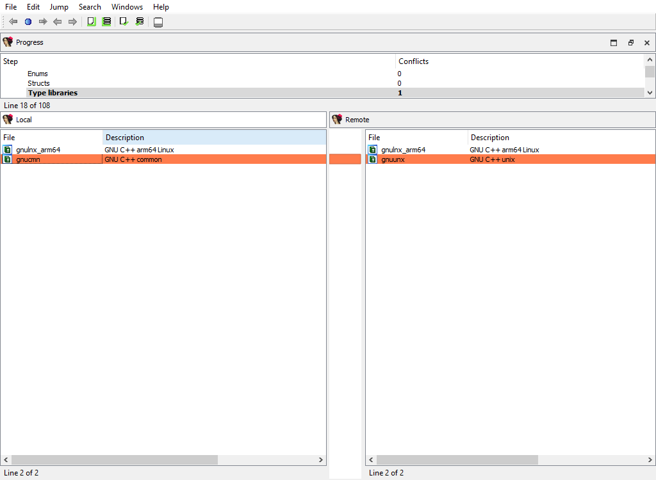The image size is (656, 480).
Task: Click the blue circle toolbar icon
Action: pyautogui.click(x=28, y=22)
